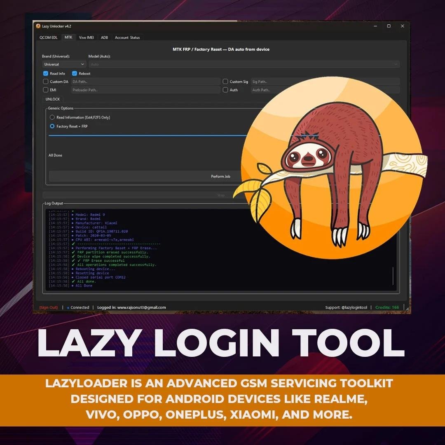Open the UNLOCK sub-tab
Image resolution: width=445 pixels, height=445 pixels.
pos(53,99)
